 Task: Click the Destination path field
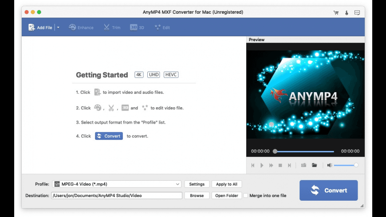[117, 196]
